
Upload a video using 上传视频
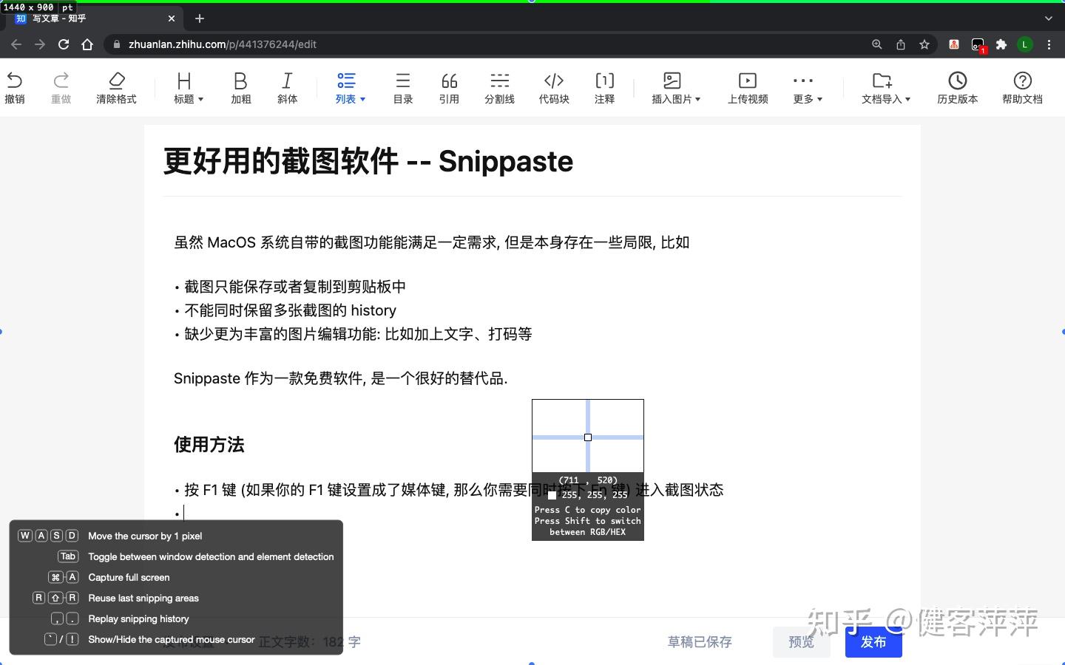747,87
